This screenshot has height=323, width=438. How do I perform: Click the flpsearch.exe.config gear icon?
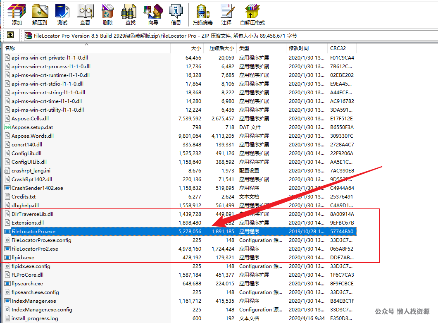(7, 292)
